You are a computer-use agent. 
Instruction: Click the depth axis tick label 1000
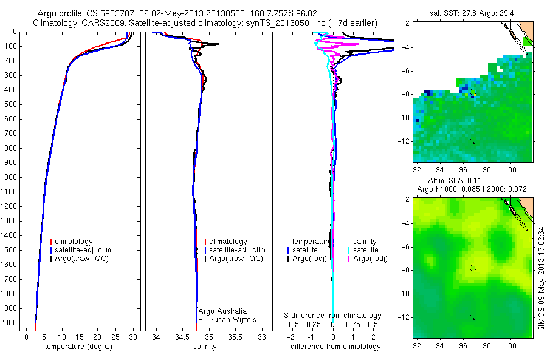tap(9, 177)
